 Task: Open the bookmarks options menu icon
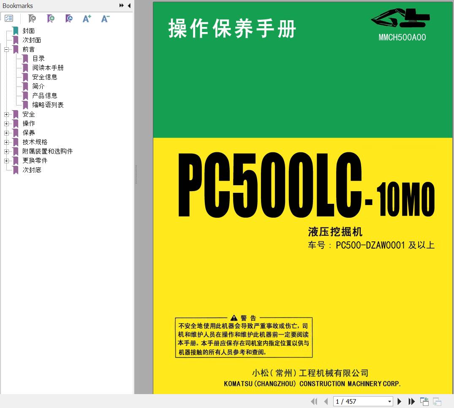(9, 19)
